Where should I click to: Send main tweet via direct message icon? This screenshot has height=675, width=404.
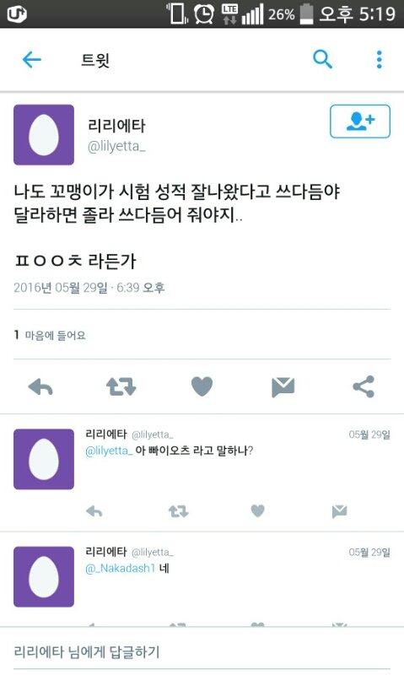[x=283, y=386]
